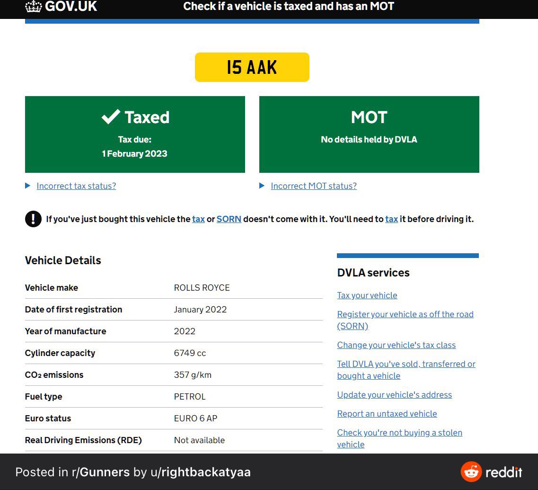Click the GOV.UK header text

[71, 7]
